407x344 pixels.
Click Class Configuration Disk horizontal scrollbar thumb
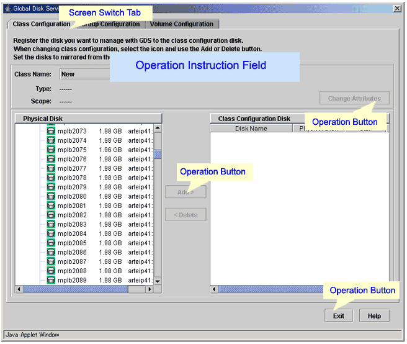pyautogui.click(x=271, y=289)
